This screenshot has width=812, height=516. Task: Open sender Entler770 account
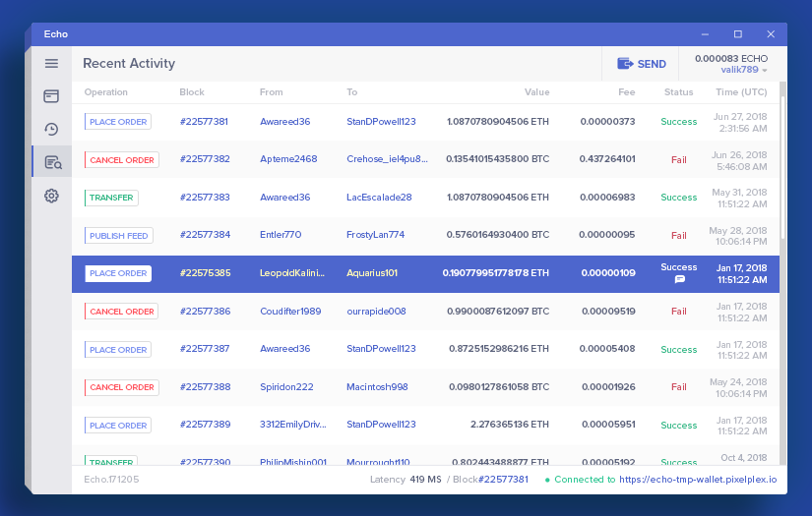coord(281,235)
